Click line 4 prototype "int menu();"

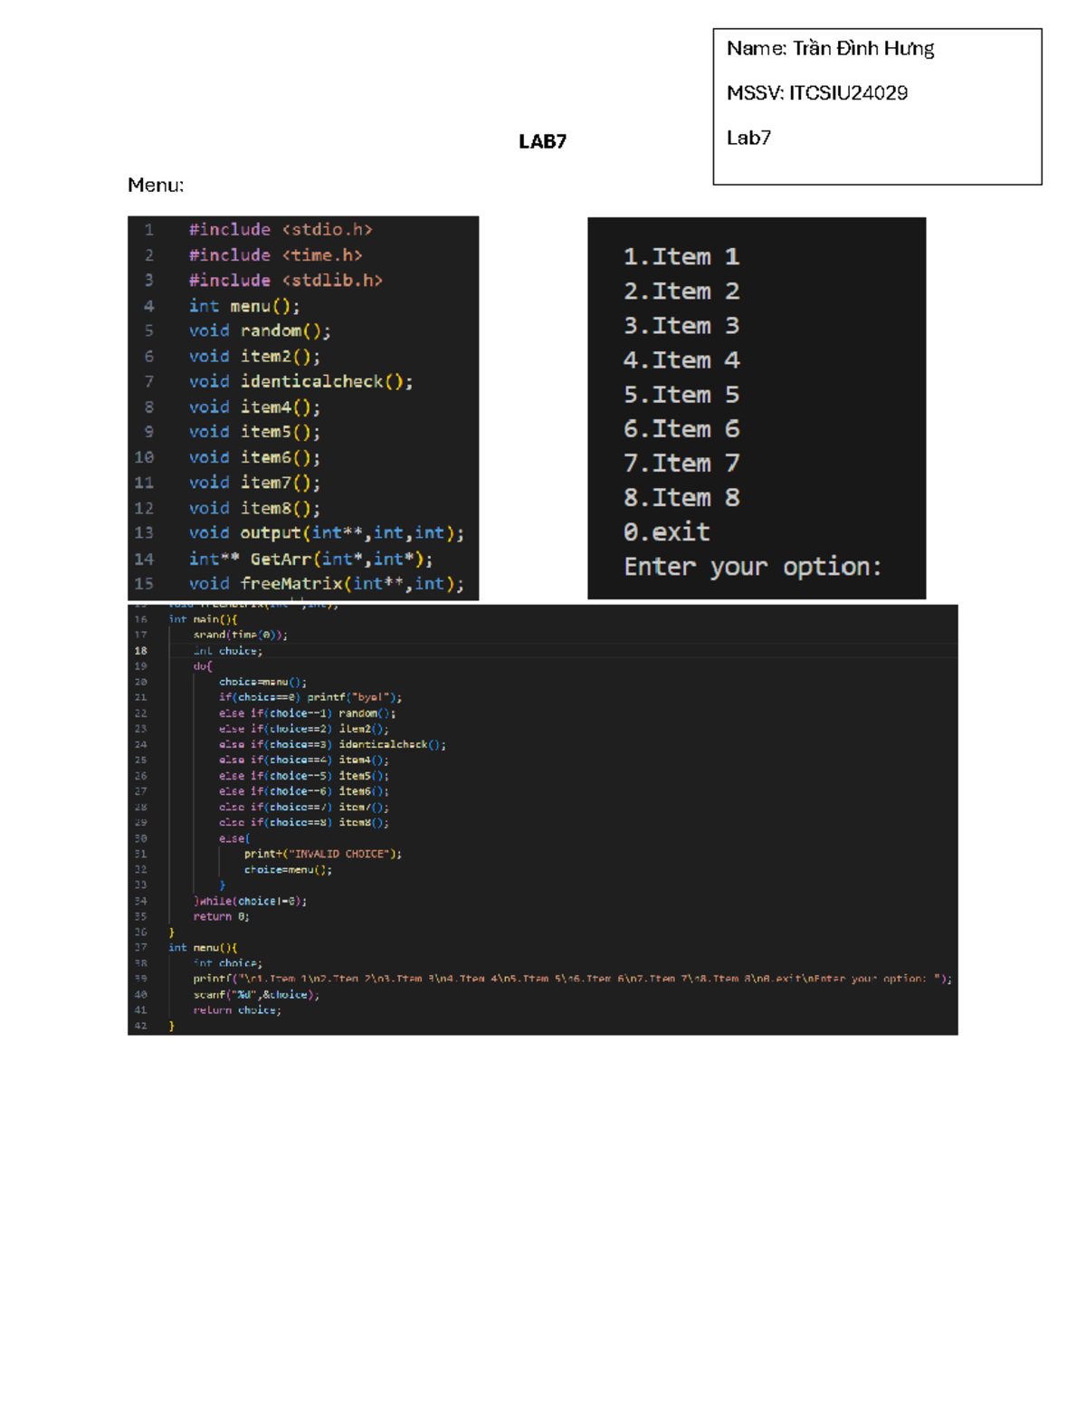click(244, 306)
